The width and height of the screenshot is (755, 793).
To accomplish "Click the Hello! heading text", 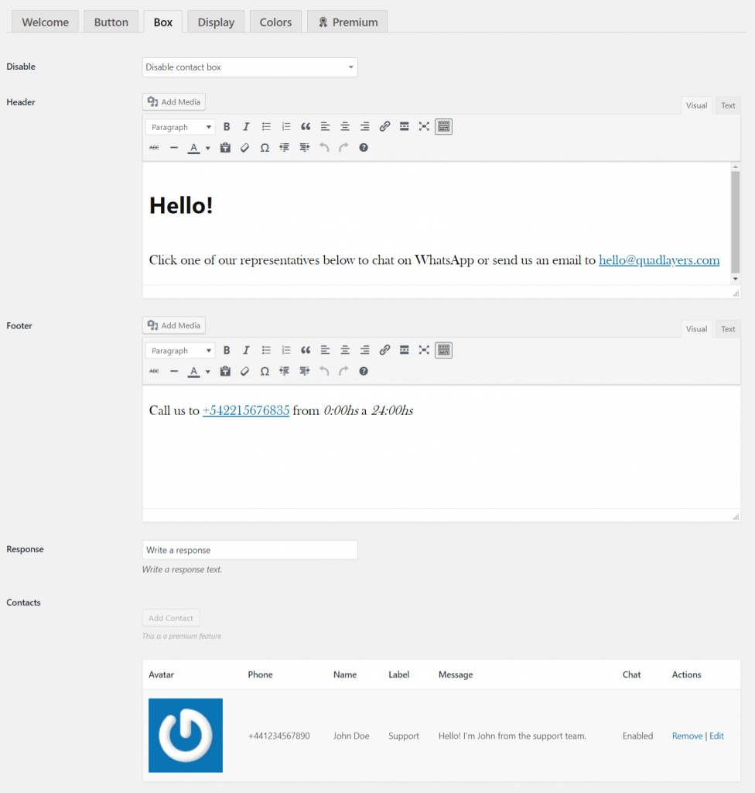I will [x=181, y=205].
